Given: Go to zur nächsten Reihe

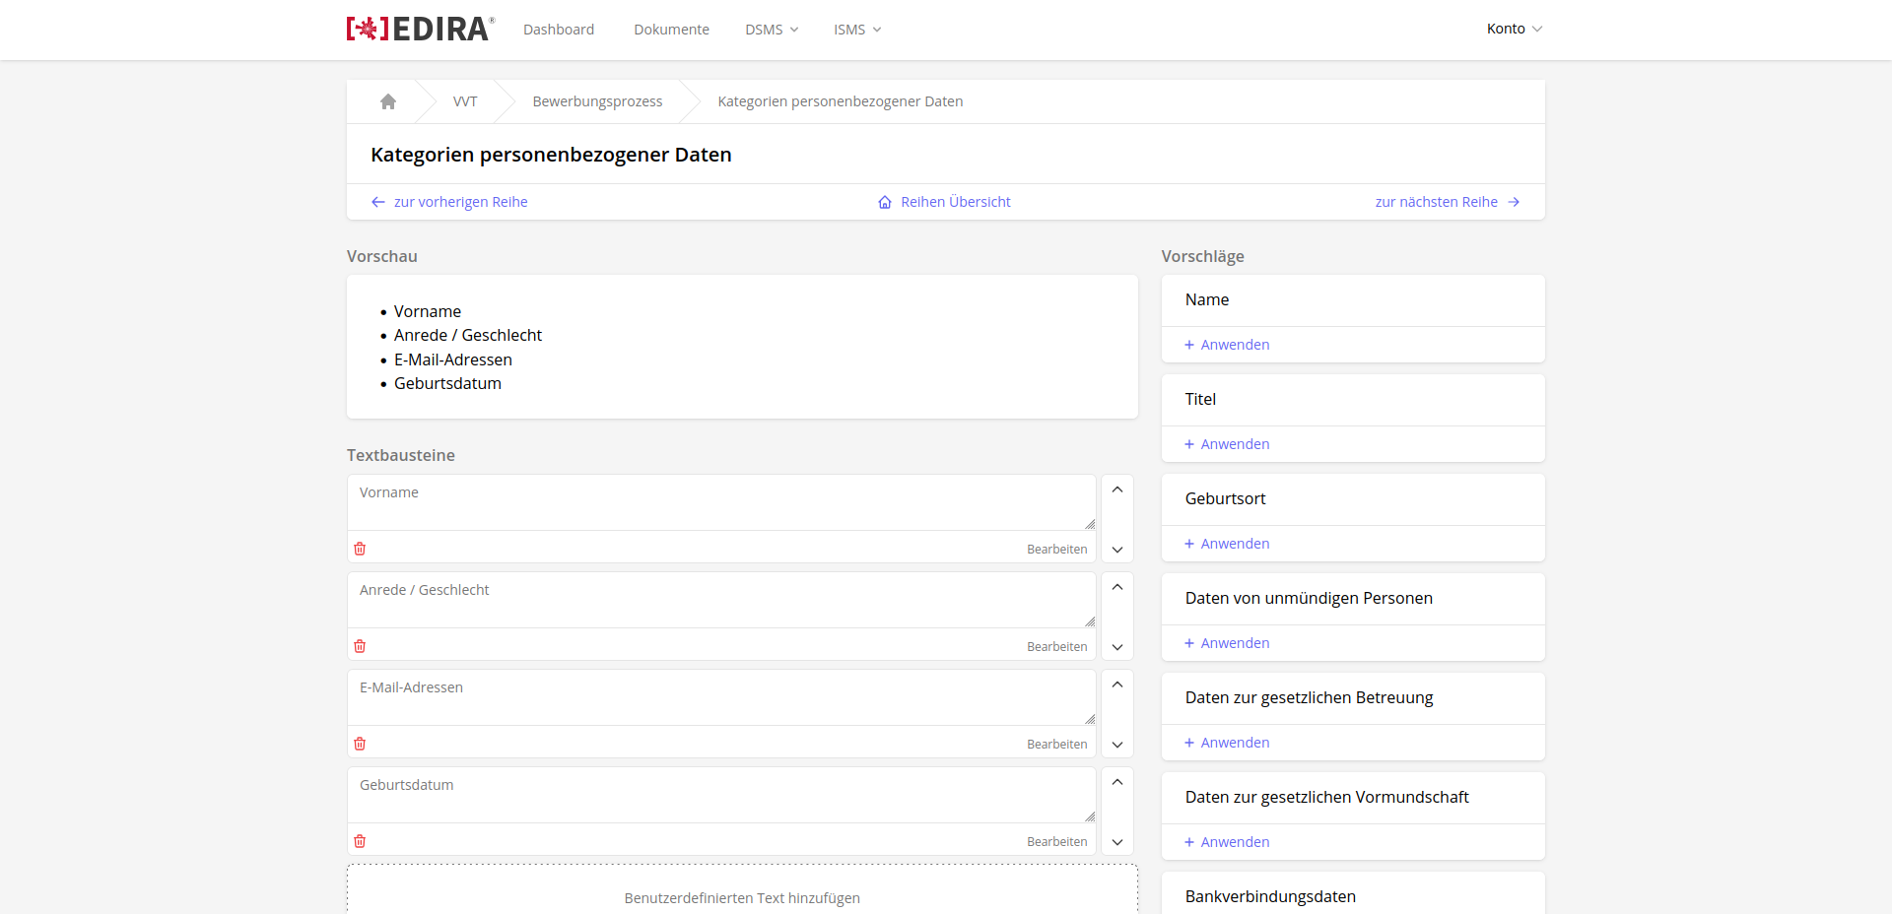Looking at the screenshot, I should point(1448,202).
